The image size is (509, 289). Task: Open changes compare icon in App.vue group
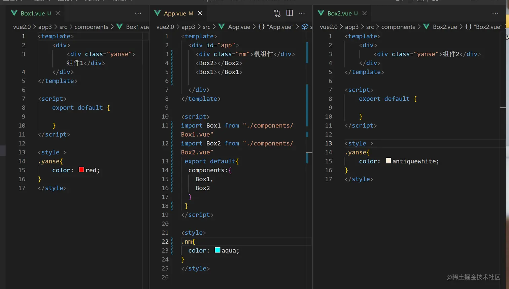click(277, 13)
